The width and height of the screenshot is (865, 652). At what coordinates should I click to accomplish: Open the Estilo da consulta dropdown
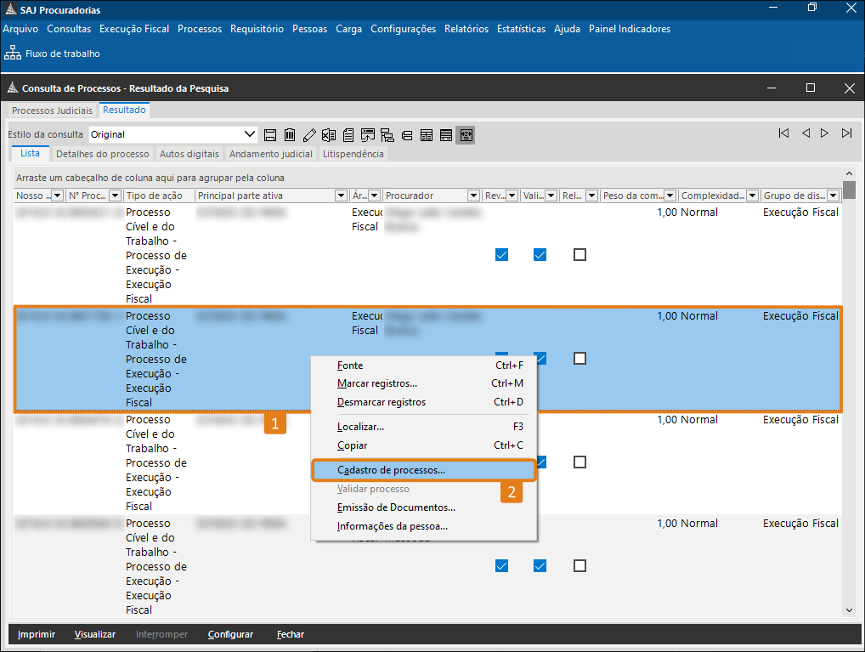click(250, 134)
